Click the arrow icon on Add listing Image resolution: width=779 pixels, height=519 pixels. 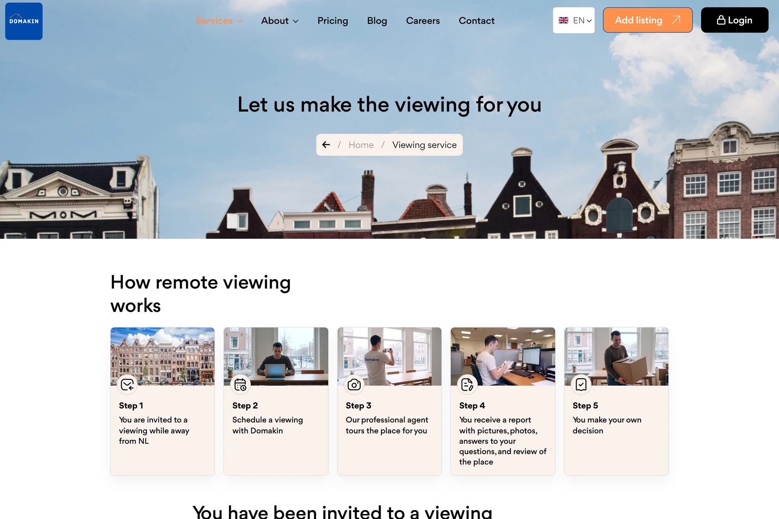676,20
